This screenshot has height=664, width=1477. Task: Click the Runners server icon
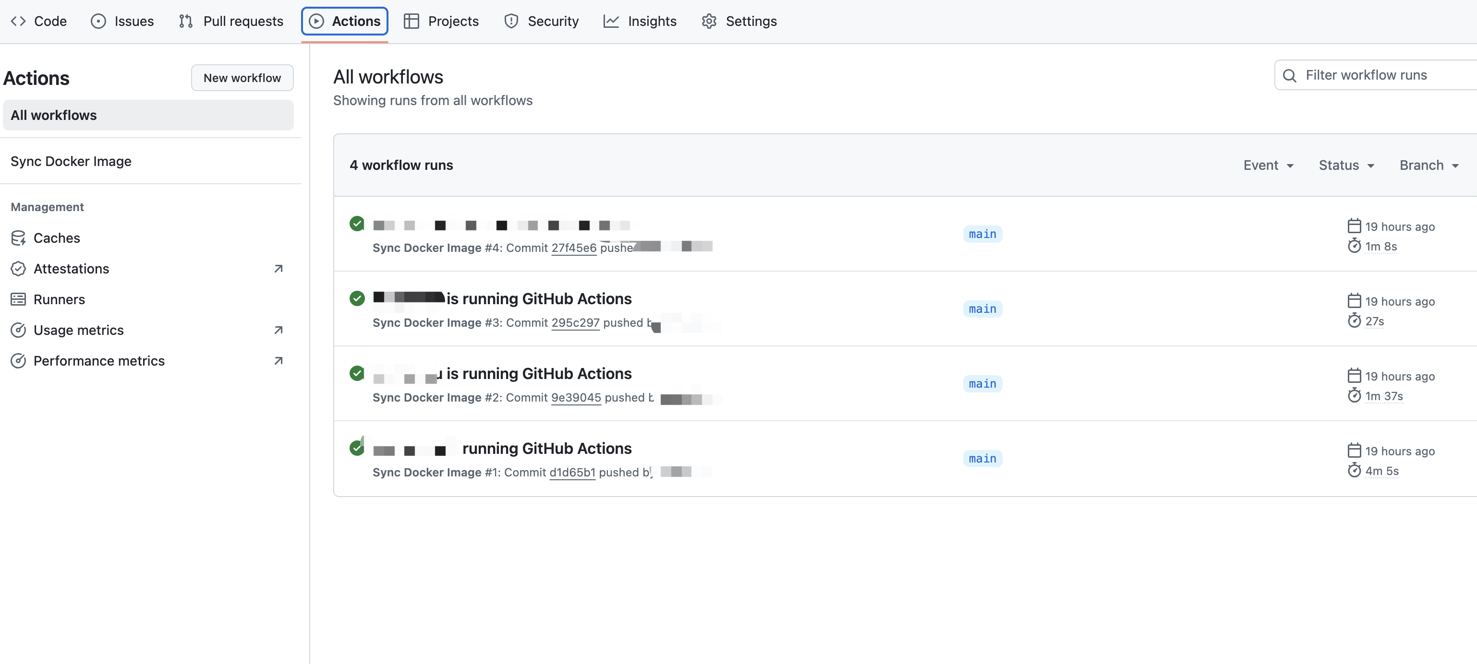pos(18,299)
